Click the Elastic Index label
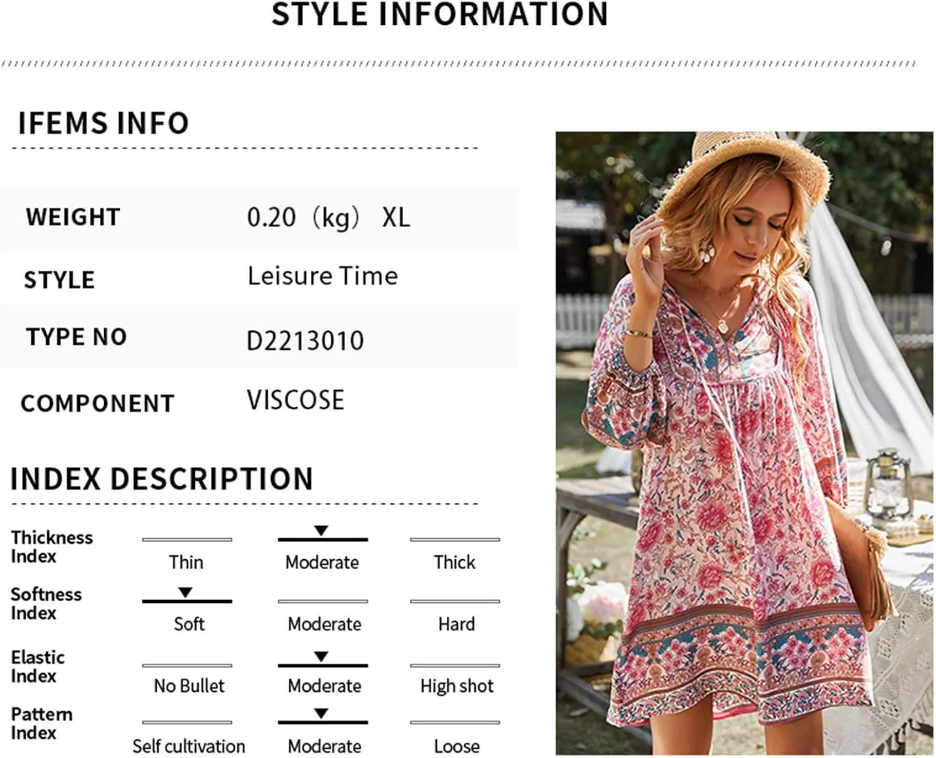 [37, 666]
